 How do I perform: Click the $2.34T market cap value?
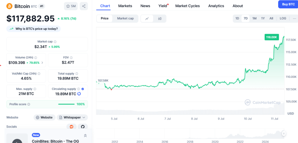(41, 46)
